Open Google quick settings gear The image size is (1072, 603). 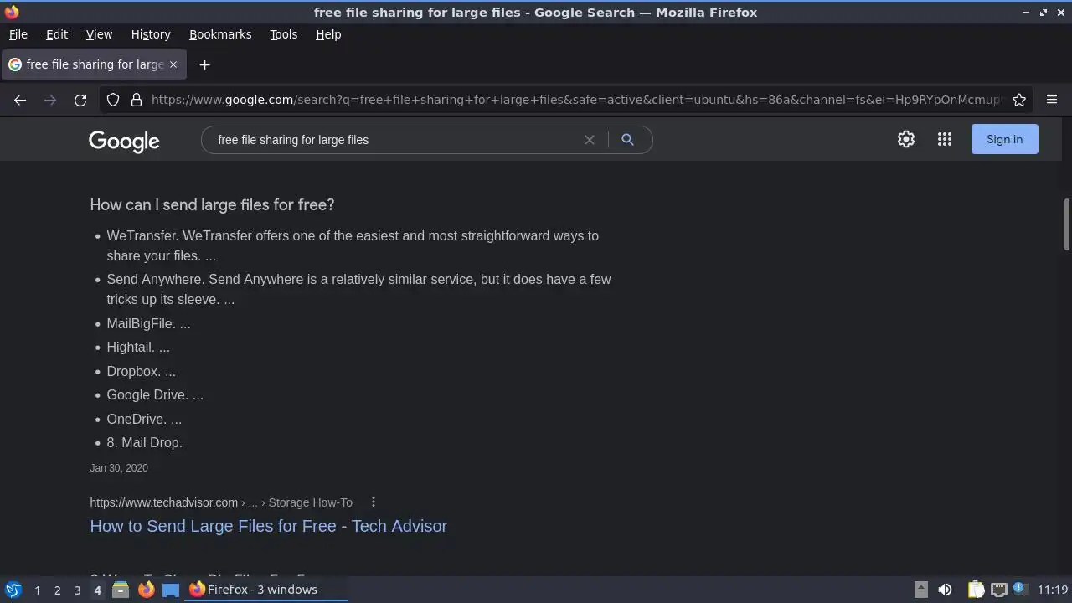(x=906, y=139)
